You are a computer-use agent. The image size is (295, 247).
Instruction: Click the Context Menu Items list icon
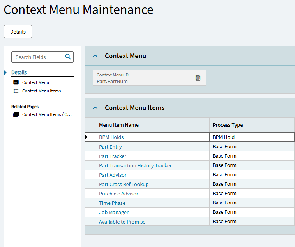click(16, 91)
